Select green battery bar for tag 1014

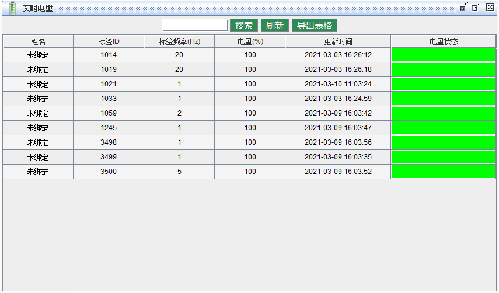click(x=443, y=55)
